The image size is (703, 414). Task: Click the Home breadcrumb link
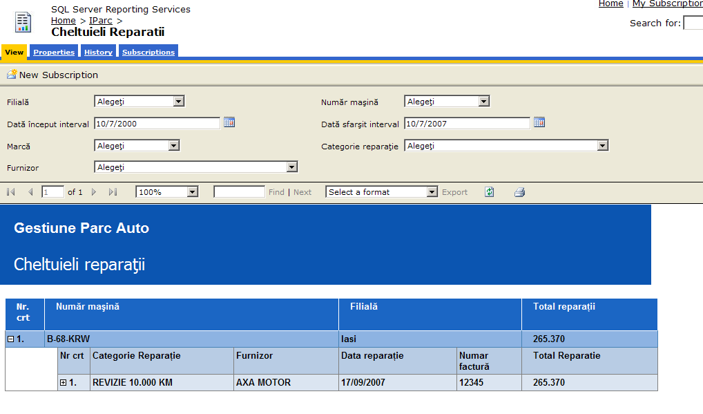[x=64, y=21]
